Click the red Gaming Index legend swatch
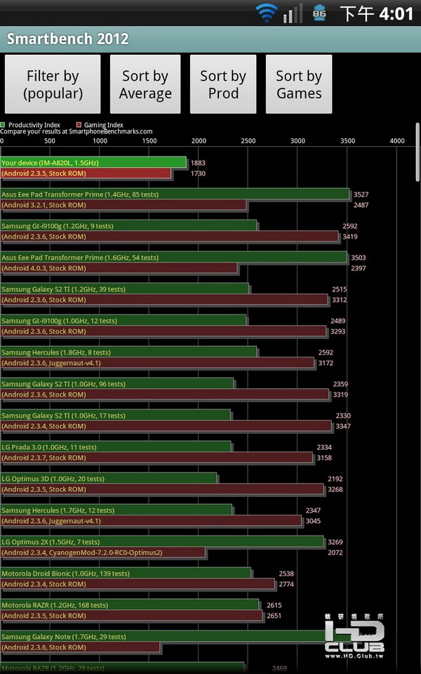The image size is (421, 674). pos(79,125)
